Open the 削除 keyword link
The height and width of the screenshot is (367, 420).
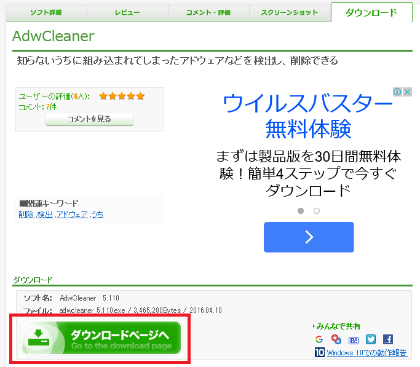(26, 215)
